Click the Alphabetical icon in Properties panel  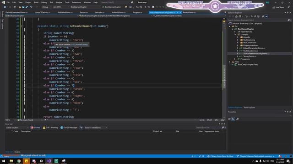pyautogui.click(x=233, y=119)
